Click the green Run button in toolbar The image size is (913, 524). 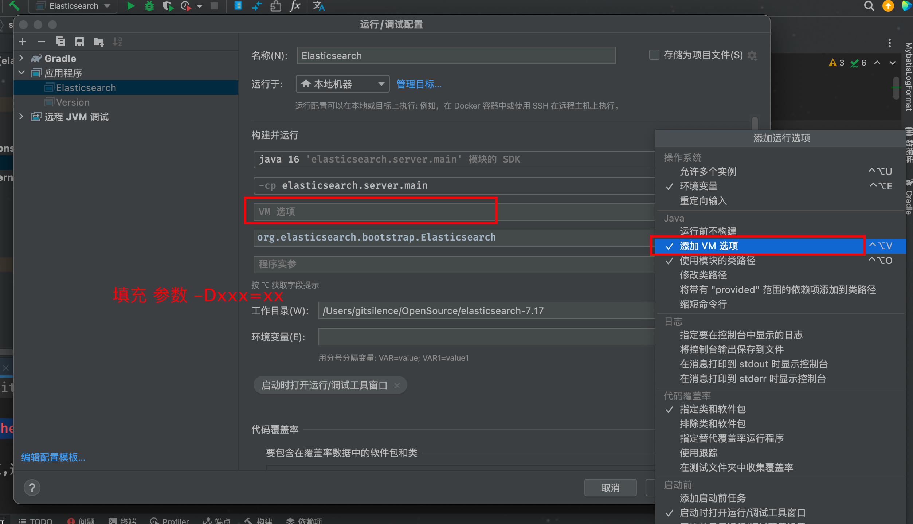tap(130, 6)
